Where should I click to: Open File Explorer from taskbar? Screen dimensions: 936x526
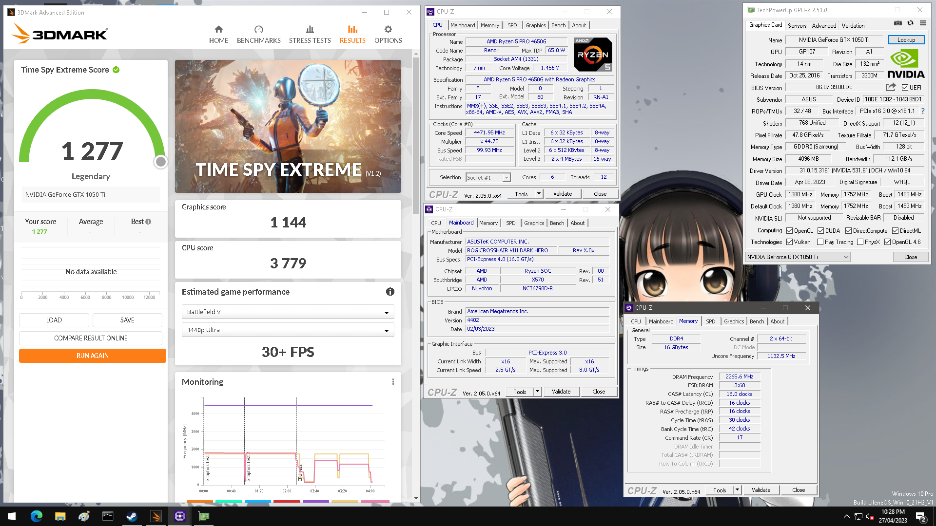coord(60,516)
